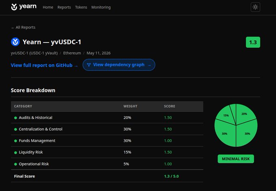276x191 pixels.
Task: Click the SCORE column header
Action: [170, 106]
